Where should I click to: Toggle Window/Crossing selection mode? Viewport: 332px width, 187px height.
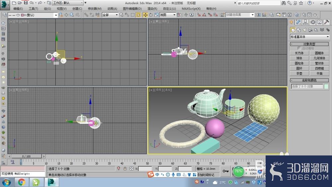[138, 15]
